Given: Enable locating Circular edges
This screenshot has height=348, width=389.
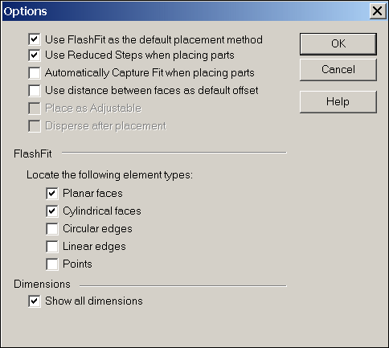Looking at the screenshot, I should coord(52,228).
